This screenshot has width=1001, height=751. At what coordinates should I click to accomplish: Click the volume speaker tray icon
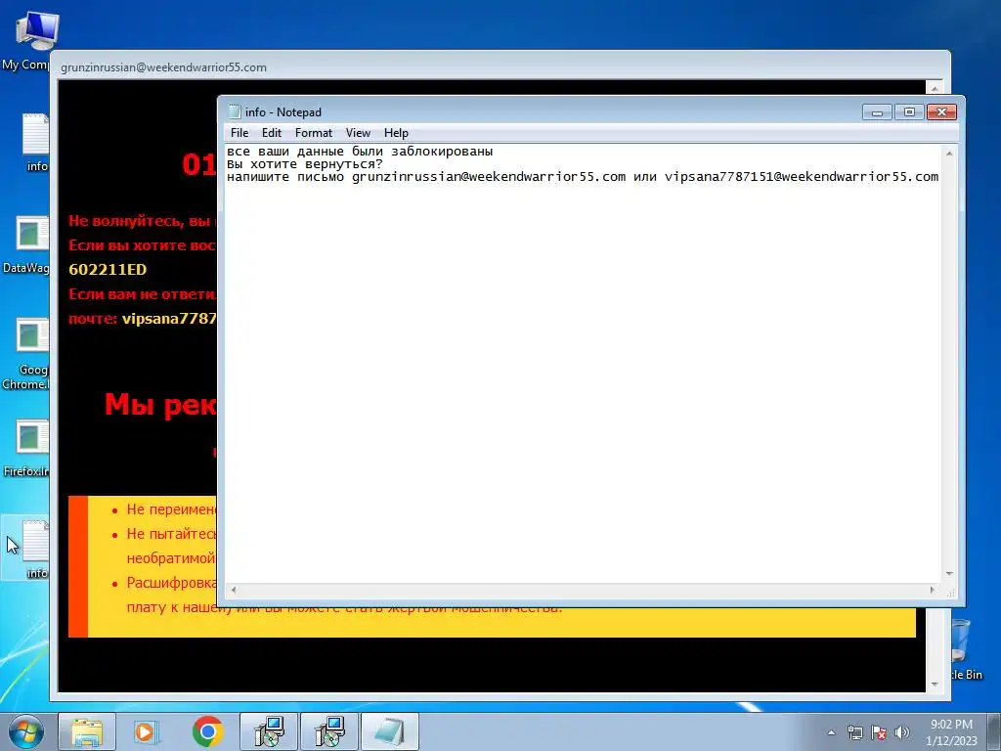902,732
